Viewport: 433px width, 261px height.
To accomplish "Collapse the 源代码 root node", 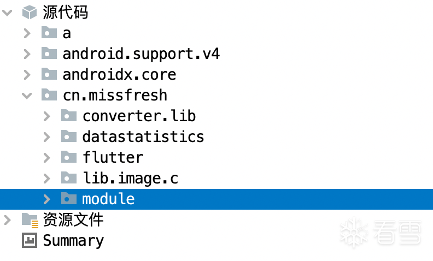I will click(x=7, y=13).
